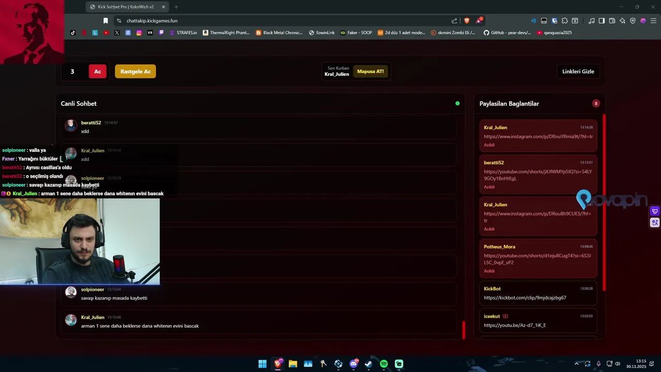
Task: Click beratti52's avatar in chat
Action: click(x=71, y=126)
